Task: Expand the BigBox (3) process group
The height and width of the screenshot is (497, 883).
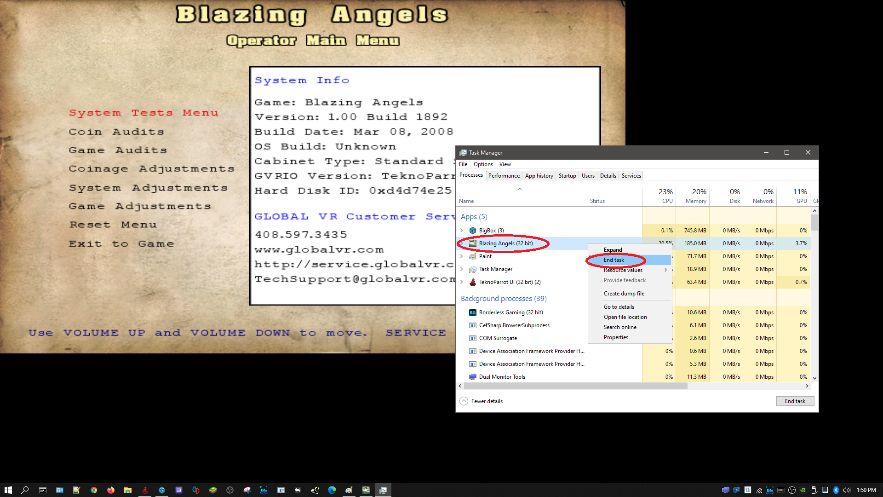Action: (462, 231)
